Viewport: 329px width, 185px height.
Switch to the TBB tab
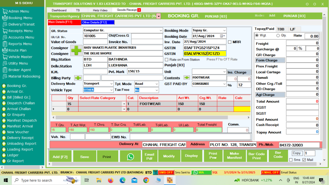[280, 29]
